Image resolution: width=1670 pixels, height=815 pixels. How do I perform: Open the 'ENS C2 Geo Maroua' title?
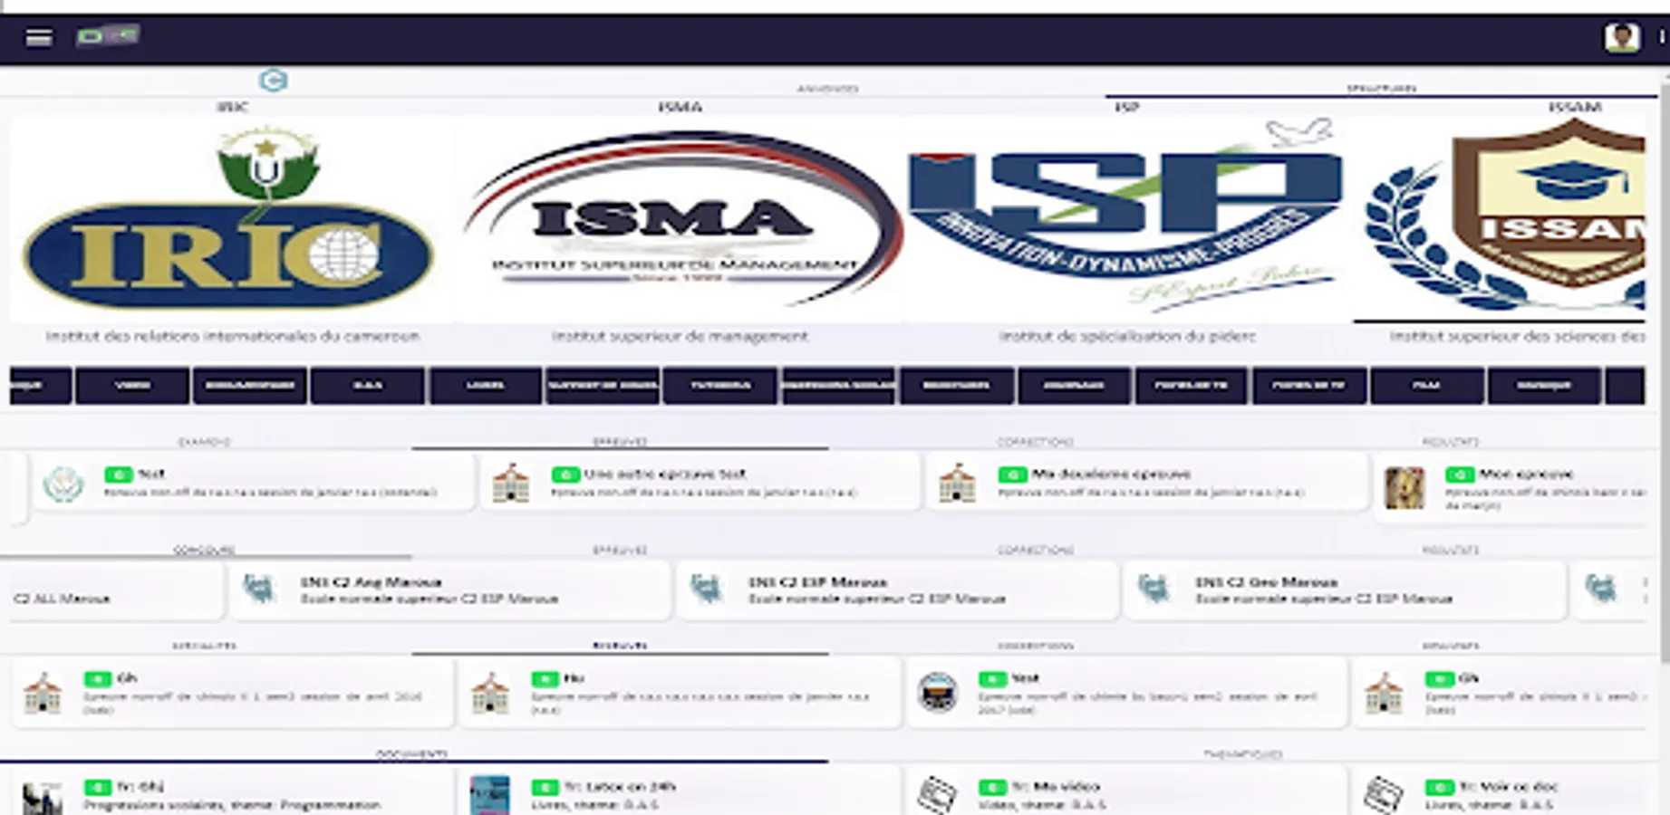[x=1267, y=581]
